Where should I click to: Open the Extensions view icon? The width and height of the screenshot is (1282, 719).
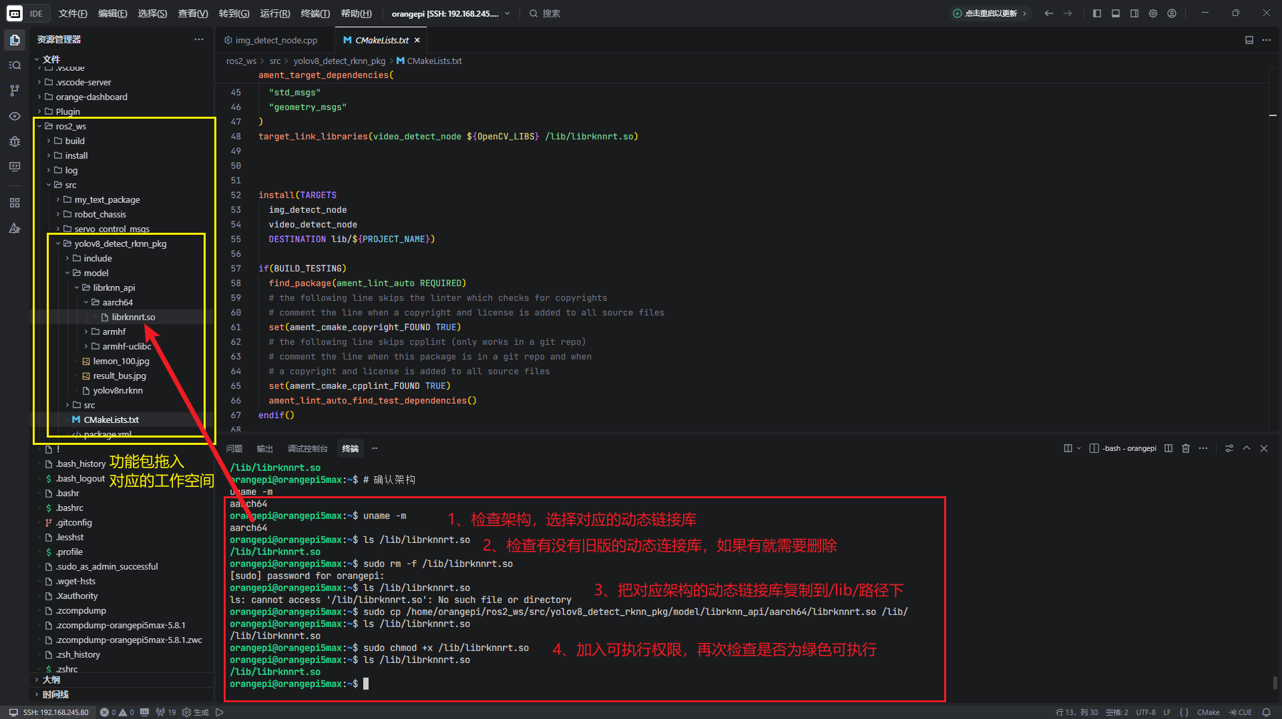tap(15, 203)
